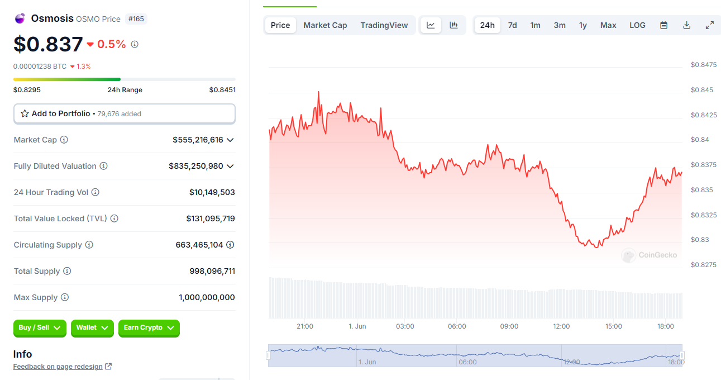This screenshot has height=380, width=721.
Task: Expand Fully Diluted Valuation chevron
Action: [230, 166]
